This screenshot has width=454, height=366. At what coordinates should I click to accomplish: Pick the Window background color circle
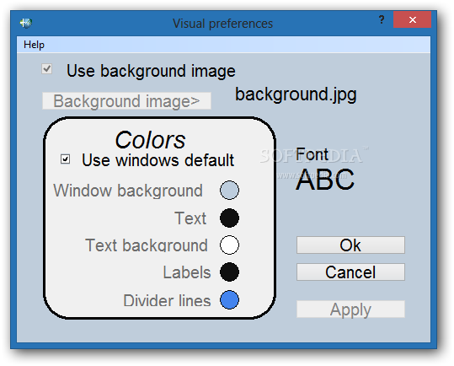tap(229, 191)
